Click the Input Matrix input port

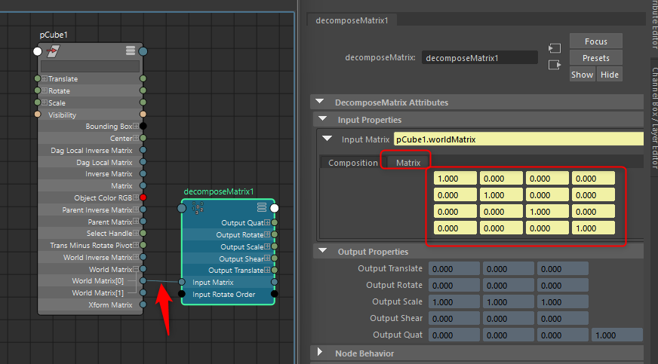pyautogui.click(x=182, y=283)
